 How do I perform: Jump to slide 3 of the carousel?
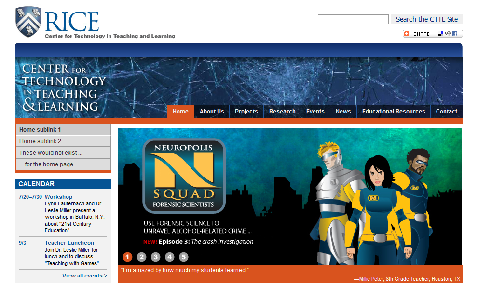(x=155, y=257)
